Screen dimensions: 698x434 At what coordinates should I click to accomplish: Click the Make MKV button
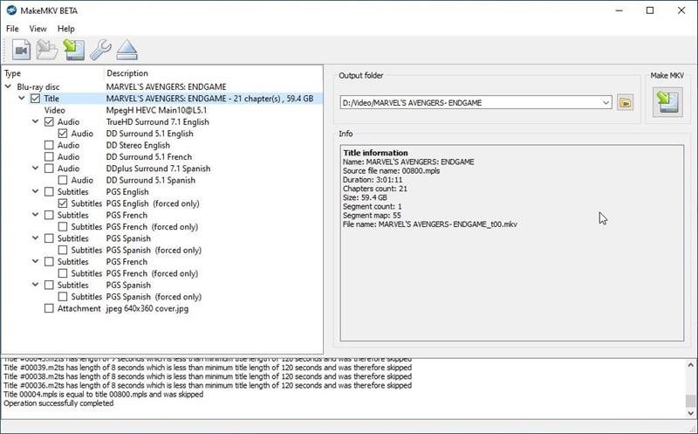[x=667, y=102]
